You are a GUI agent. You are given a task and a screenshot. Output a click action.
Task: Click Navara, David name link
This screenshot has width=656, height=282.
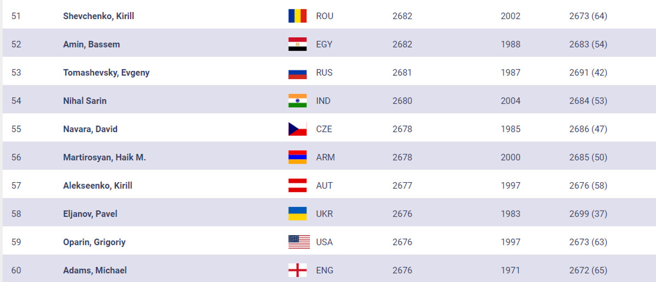[90, 129]
